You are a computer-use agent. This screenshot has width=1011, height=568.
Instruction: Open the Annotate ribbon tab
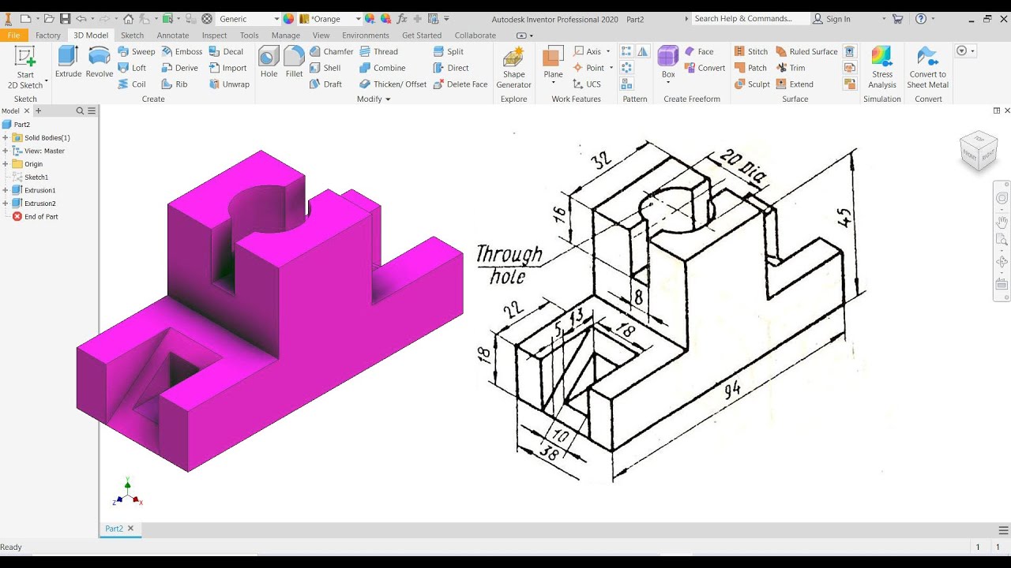(173, 35)
